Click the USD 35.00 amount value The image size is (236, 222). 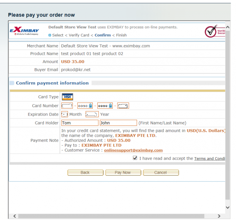[x=73, y=62]
